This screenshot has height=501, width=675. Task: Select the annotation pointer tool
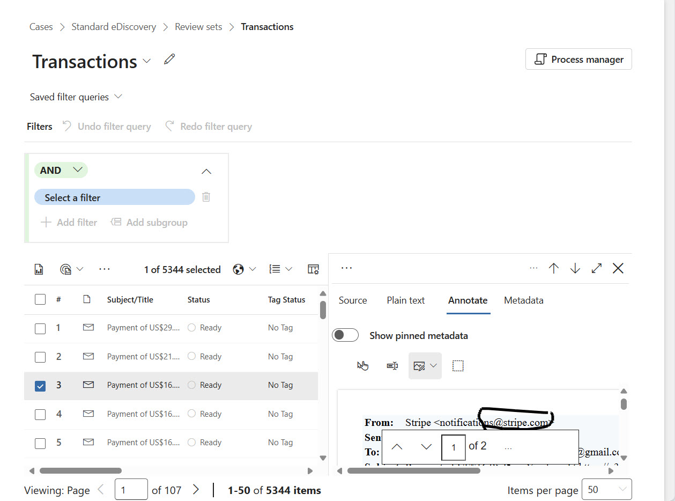(x=363, y=365)
